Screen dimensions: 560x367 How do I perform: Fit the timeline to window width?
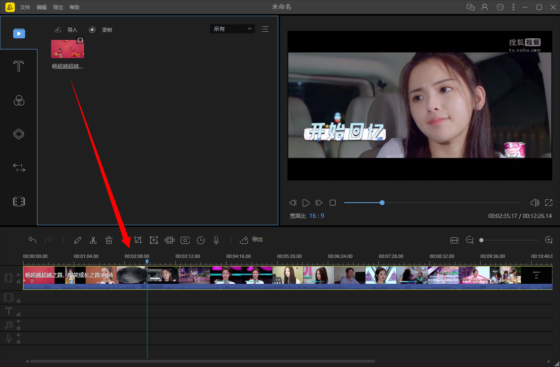[x=454, y=240]
